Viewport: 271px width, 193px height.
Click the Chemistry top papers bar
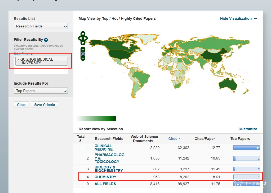coord(246,177)
